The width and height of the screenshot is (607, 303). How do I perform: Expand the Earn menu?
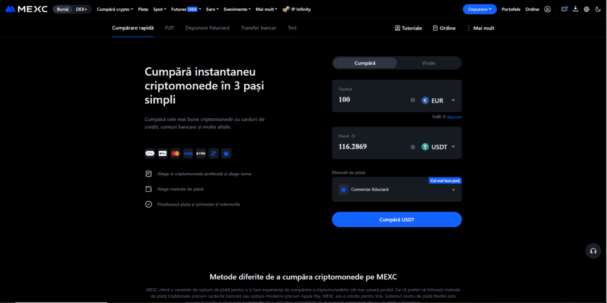pos(213,9)
